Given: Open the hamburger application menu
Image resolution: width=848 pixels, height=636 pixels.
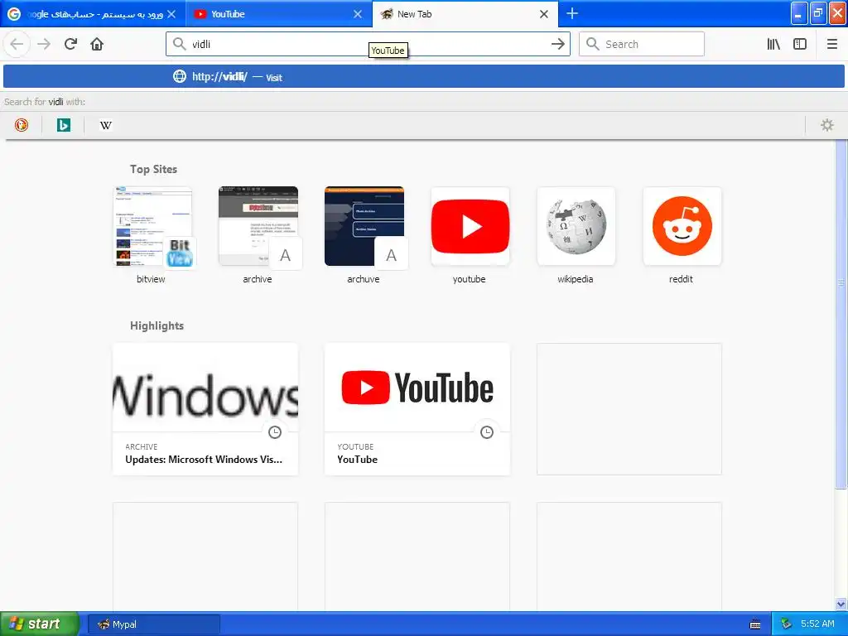Looking at the screenshot, I should tap(831, 44).
